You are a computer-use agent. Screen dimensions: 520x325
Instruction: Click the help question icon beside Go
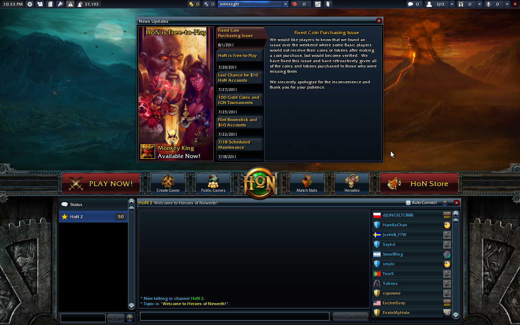point(130,318)
